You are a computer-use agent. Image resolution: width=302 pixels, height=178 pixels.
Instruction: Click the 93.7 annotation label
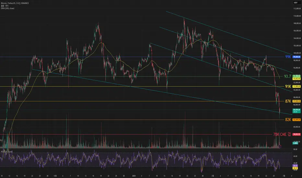point(287,76)
